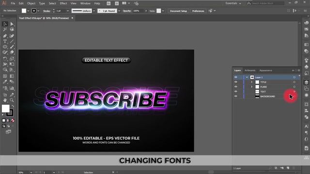Click the target circle for TITLE
Screen dimensions: 310x174
pos(294,82)
